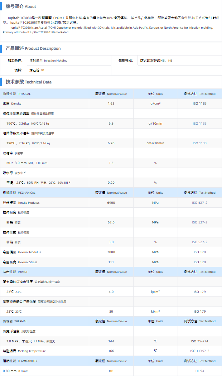Click ISO 527-2 link beside 3.0 % strain

tap(199, 242)
